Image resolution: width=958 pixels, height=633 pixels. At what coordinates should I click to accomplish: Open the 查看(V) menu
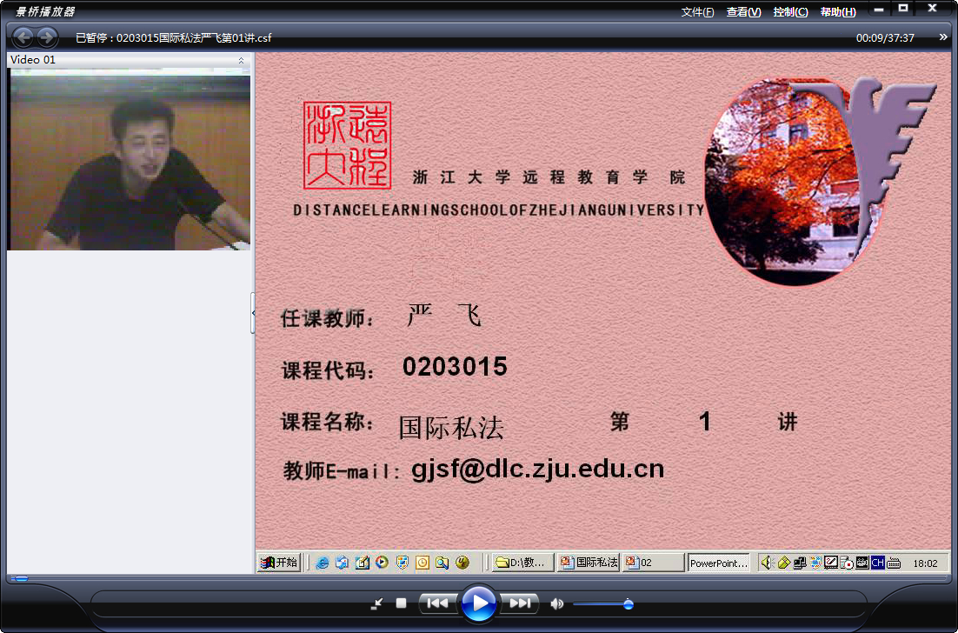[x=743, y=12]
